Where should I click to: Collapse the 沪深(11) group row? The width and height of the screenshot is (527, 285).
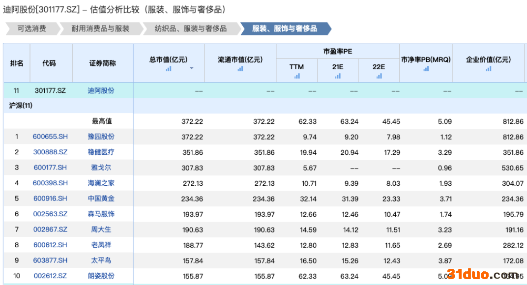click(21, 106)
